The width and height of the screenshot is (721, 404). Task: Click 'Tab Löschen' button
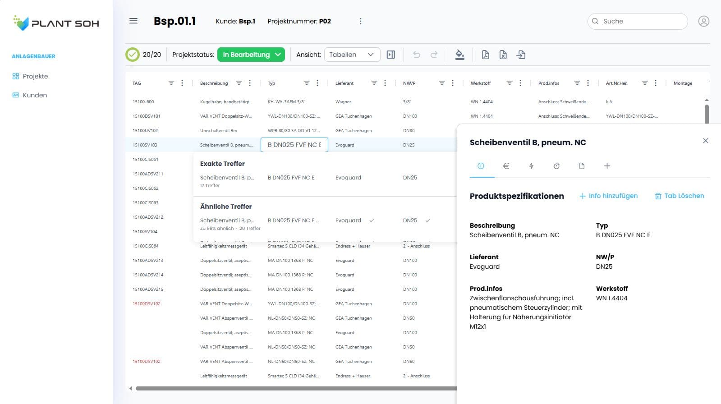[x=680, y=196]
